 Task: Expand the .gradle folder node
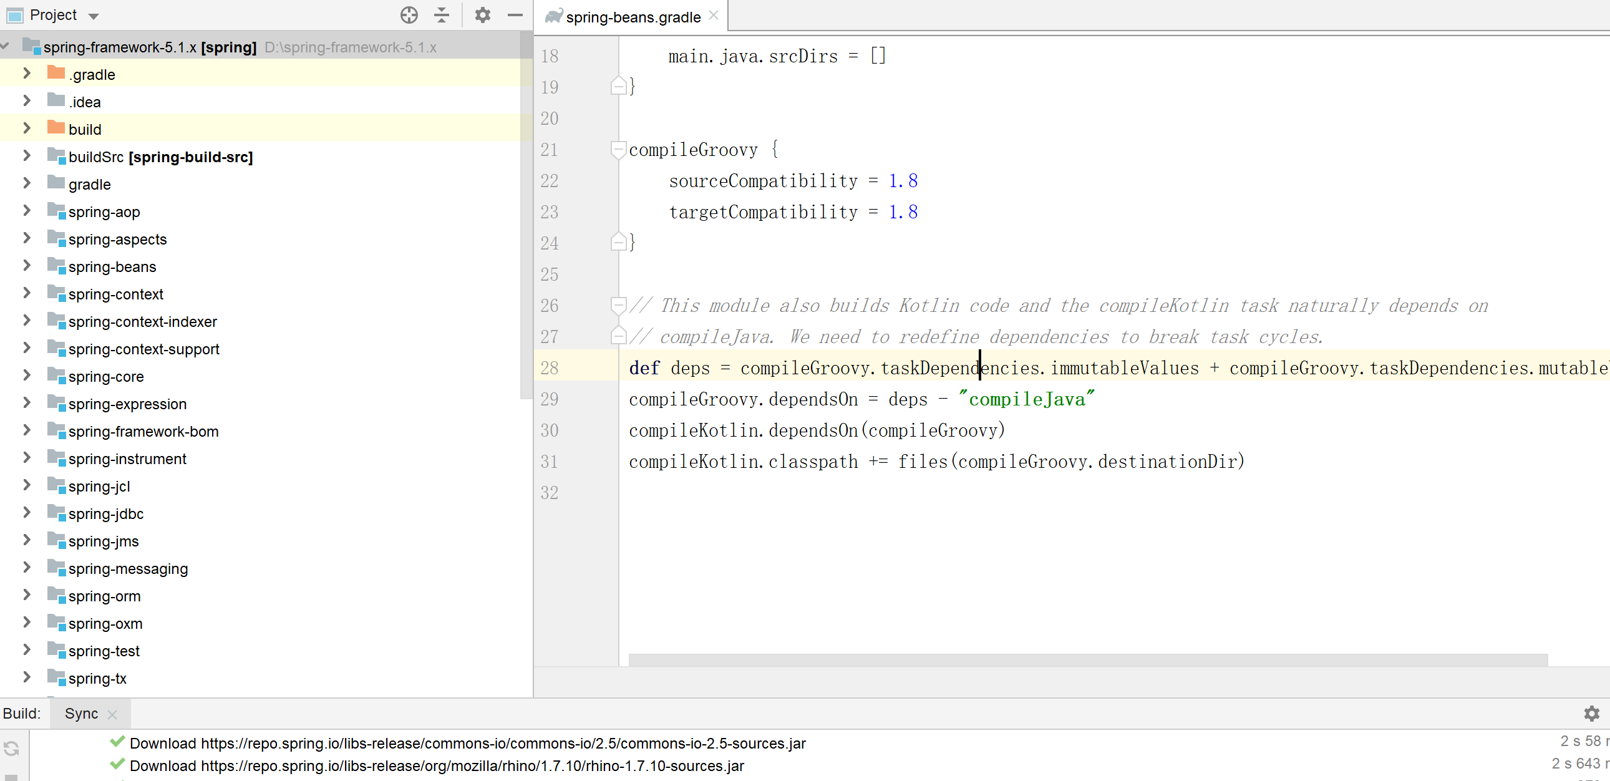pyautogui.click(x=27, y=74)
